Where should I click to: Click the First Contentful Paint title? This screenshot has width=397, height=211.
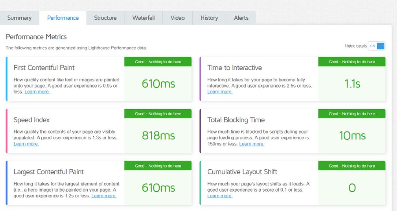pyautogui.click(x=44, y=68)
